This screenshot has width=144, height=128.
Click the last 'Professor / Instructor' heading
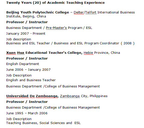pos(27,102)
